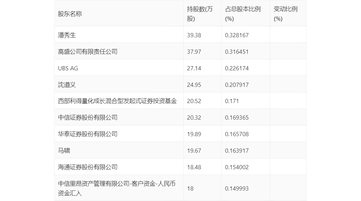This screenshot has height=201, width=361.
Task: Click holding value 19.89
Action: [194, 134]
